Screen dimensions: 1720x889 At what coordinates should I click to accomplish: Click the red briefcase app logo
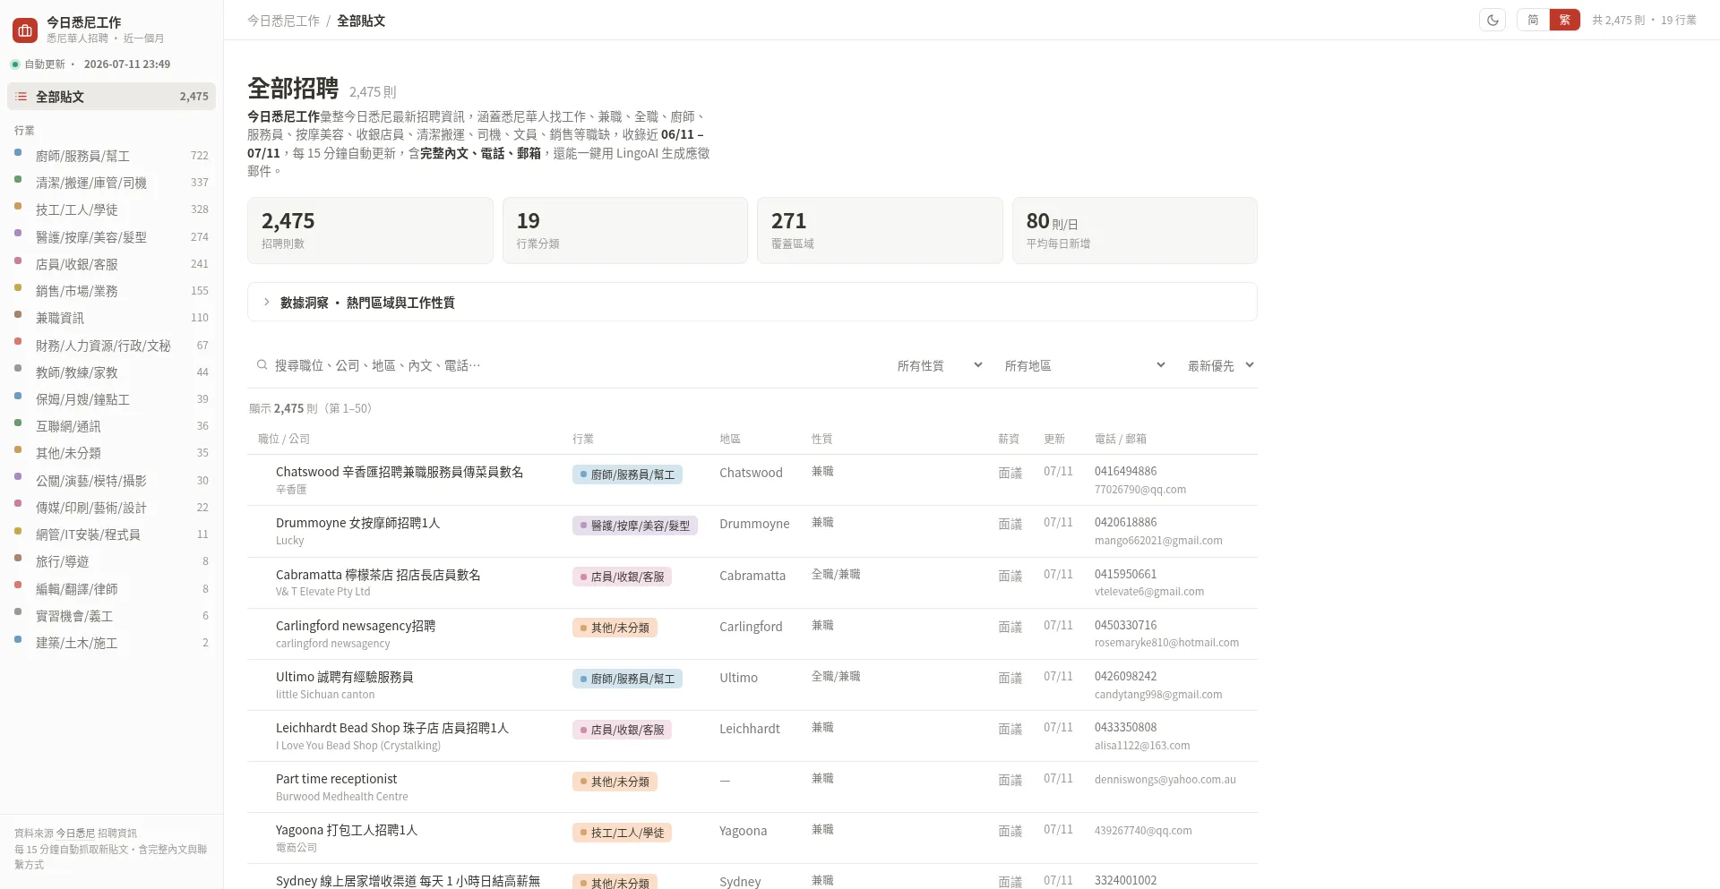click(25, 30)
